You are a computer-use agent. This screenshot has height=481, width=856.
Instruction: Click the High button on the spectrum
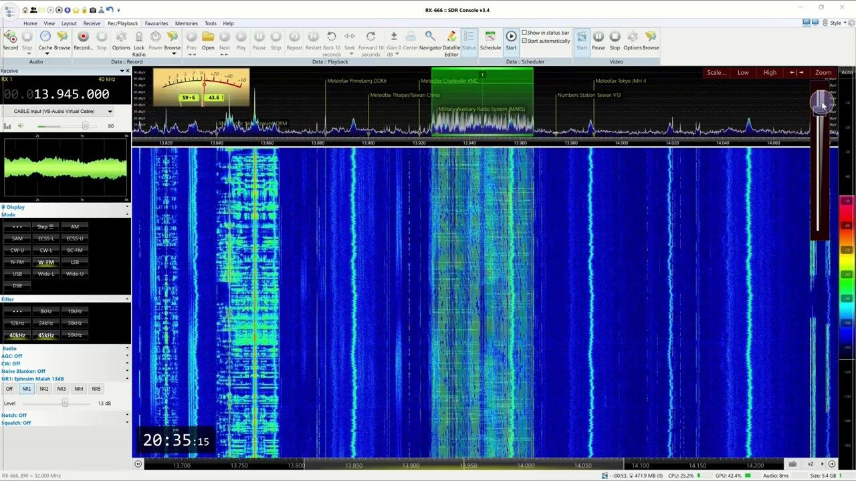coord(770,72)
